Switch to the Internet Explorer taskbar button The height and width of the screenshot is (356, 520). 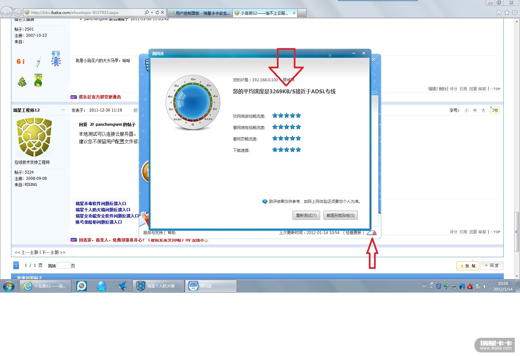[x=45, y=286]
